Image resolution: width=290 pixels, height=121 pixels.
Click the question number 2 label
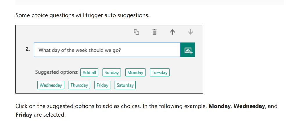pyautogui.click(x=28, y=49)
